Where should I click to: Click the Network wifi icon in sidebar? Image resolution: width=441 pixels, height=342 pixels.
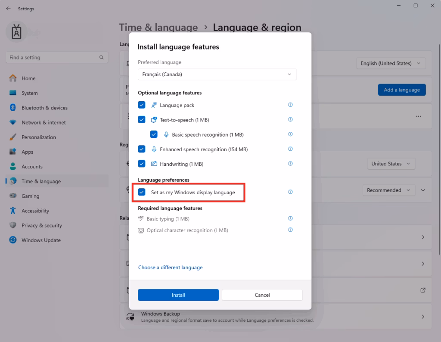click(x=13, y=122)
